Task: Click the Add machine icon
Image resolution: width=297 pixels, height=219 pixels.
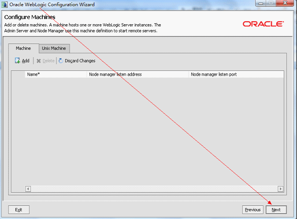Action: point(18,61)
